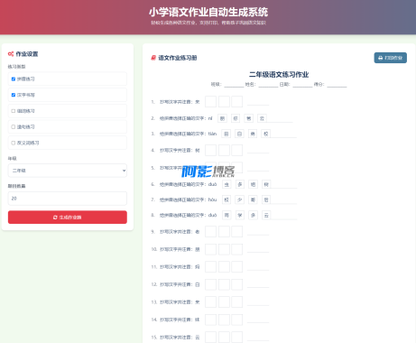
Task: Click the third writing box in question 13
Action: pos(237,301)
